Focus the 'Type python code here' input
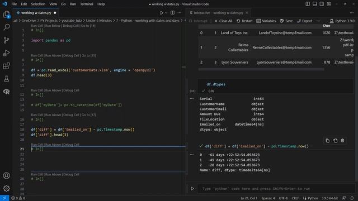 tap(276, 189)
